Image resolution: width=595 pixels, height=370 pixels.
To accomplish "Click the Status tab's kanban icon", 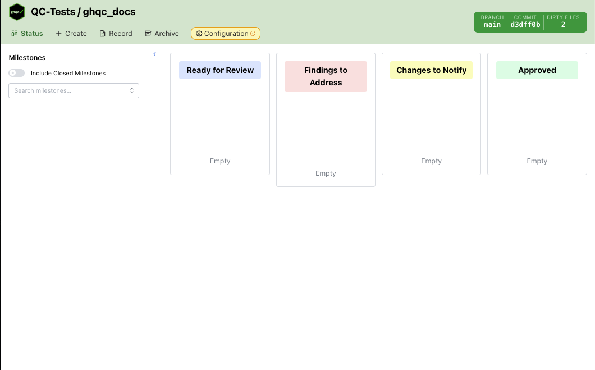I will click(x=15, y=34).
